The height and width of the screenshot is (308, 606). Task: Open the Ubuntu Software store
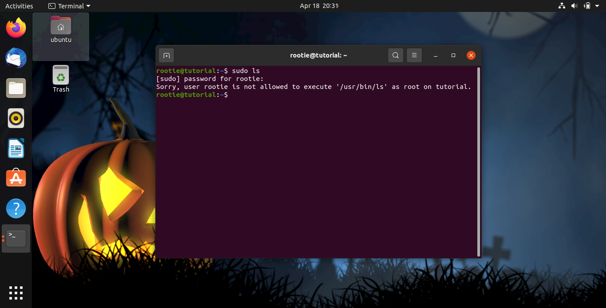tap(16, 178)
